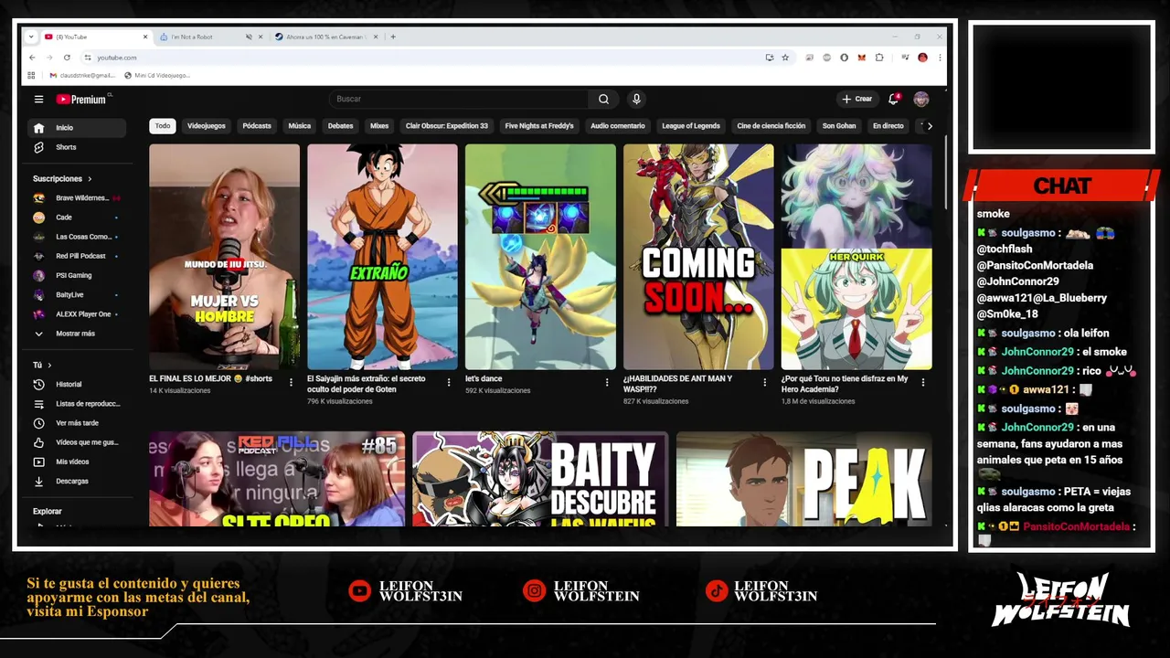Open the browser extensions puzzle icon

[x=879, y=57]
